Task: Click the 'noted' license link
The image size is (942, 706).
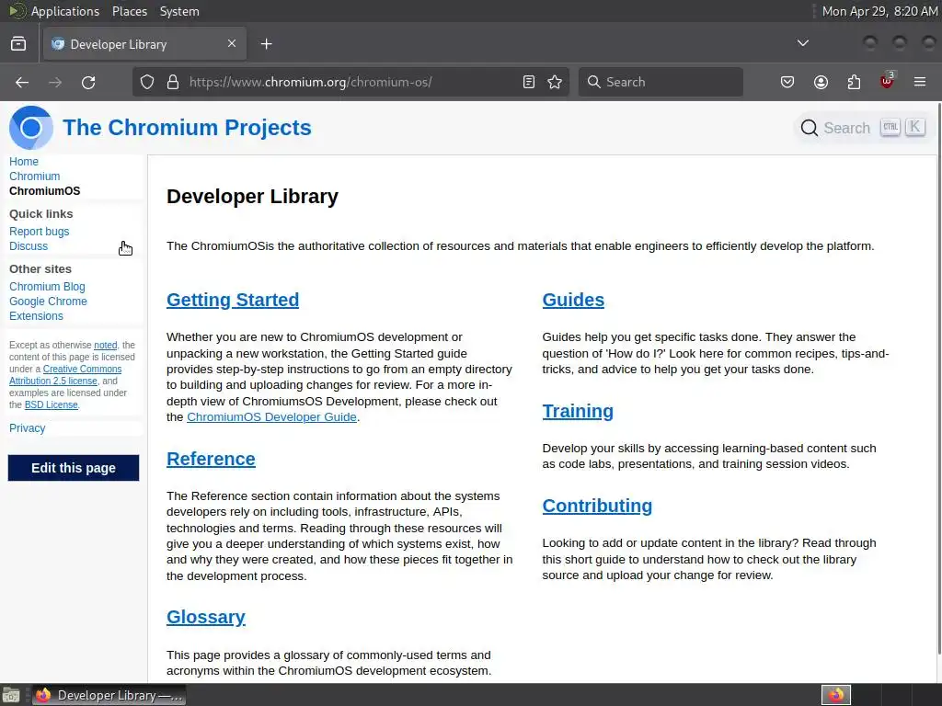Action: coord(105,346)
